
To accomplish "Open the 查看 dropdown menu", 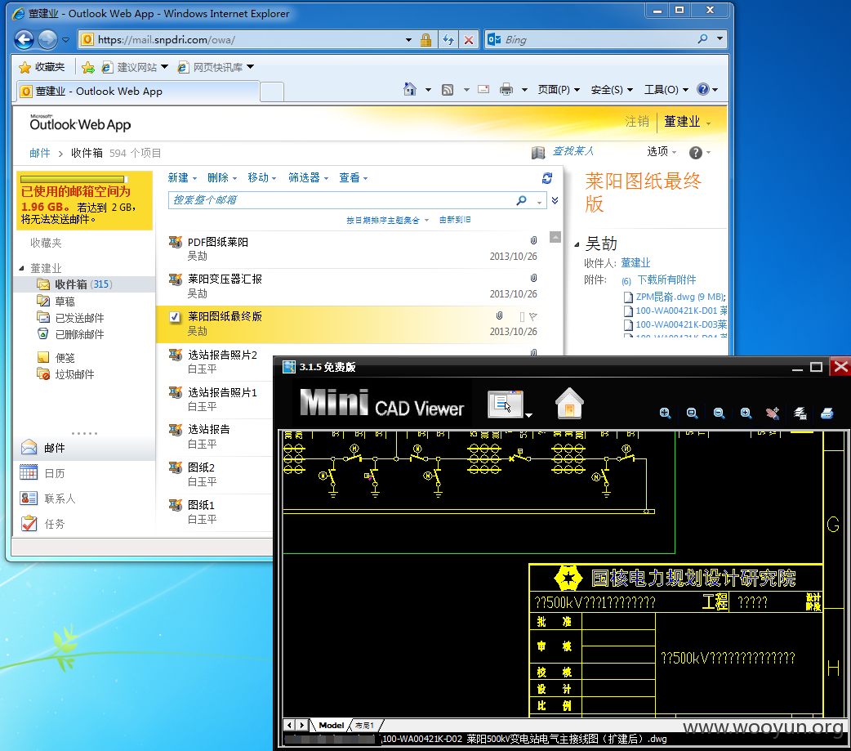I will [x=354, y=177].
